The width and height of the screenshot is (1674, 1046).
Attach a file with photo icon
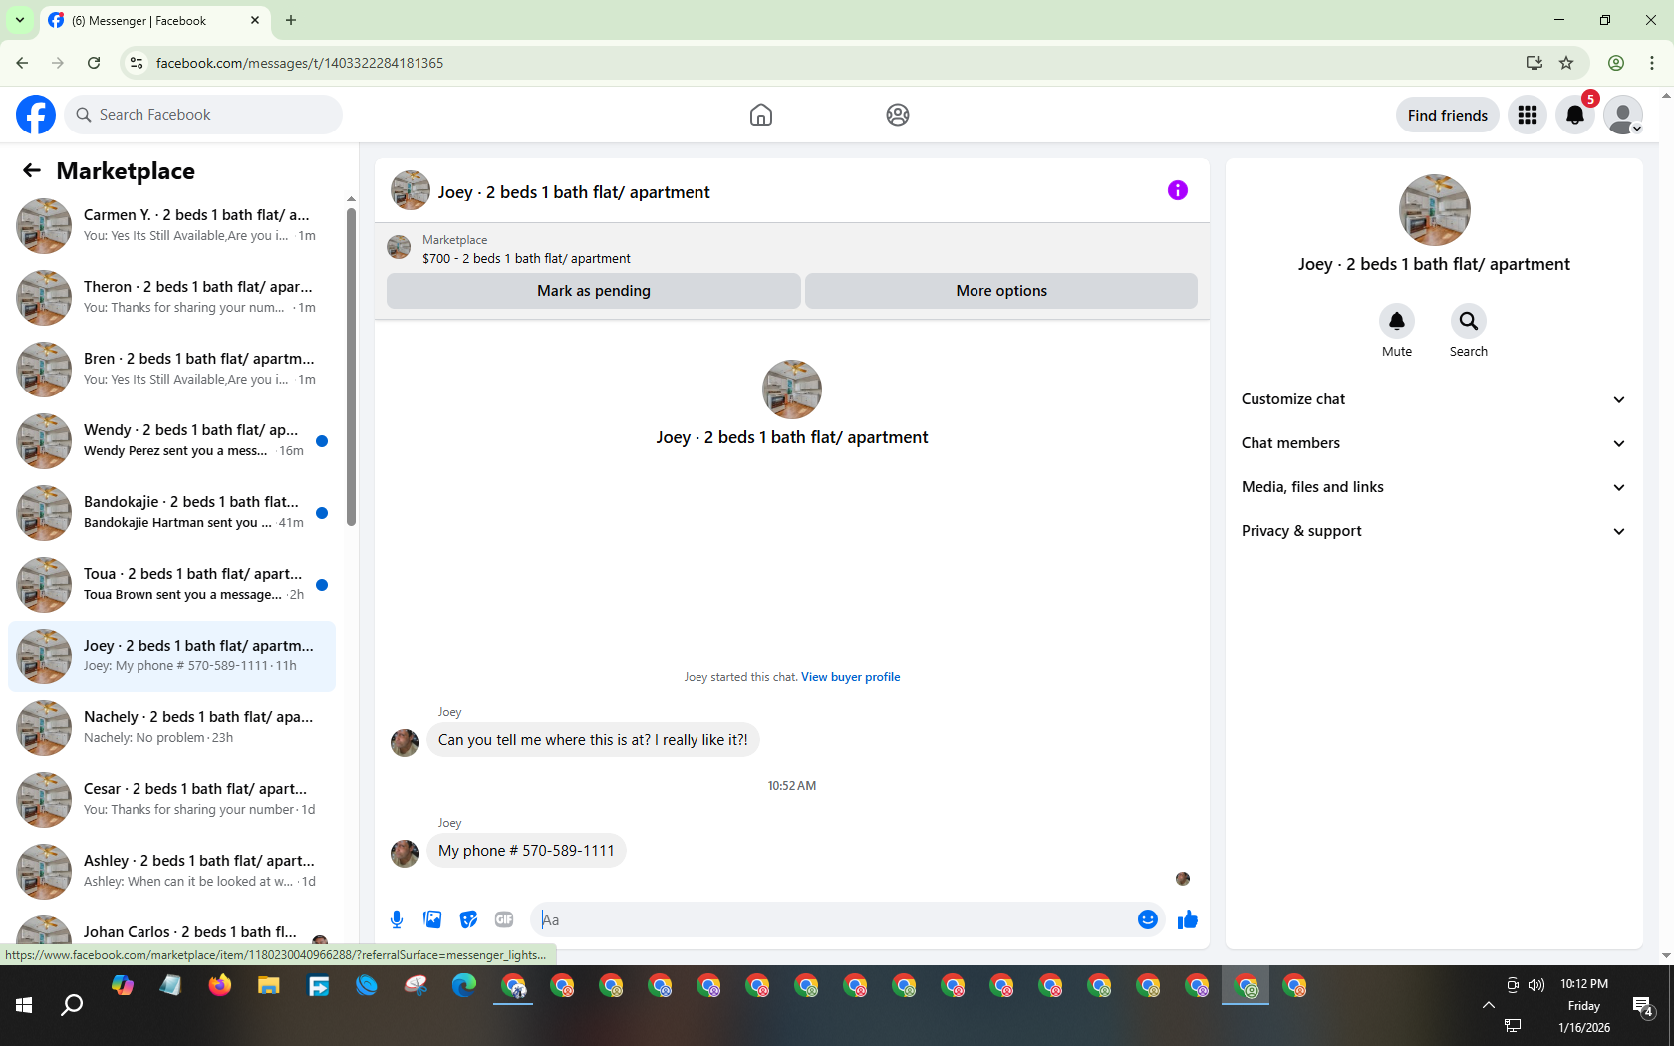click(x=432, y=919)
